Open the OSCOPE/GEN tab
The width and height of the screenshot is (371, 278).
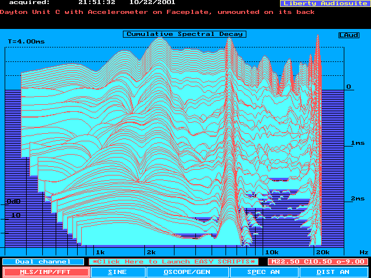coord(187,272)
